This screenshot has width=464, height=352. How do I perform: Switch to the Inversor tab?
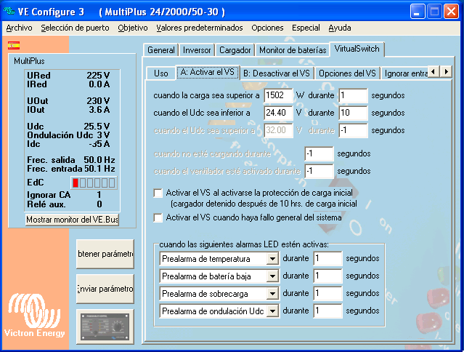click(197, 50)
